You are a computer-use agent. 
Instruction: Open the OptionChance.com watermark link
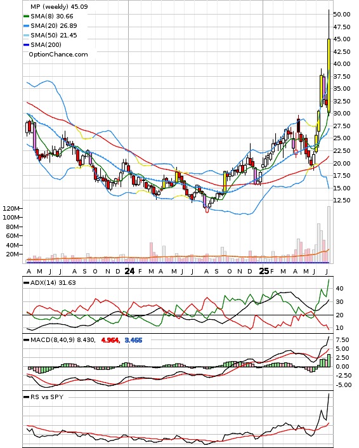(x=58, y=55)
